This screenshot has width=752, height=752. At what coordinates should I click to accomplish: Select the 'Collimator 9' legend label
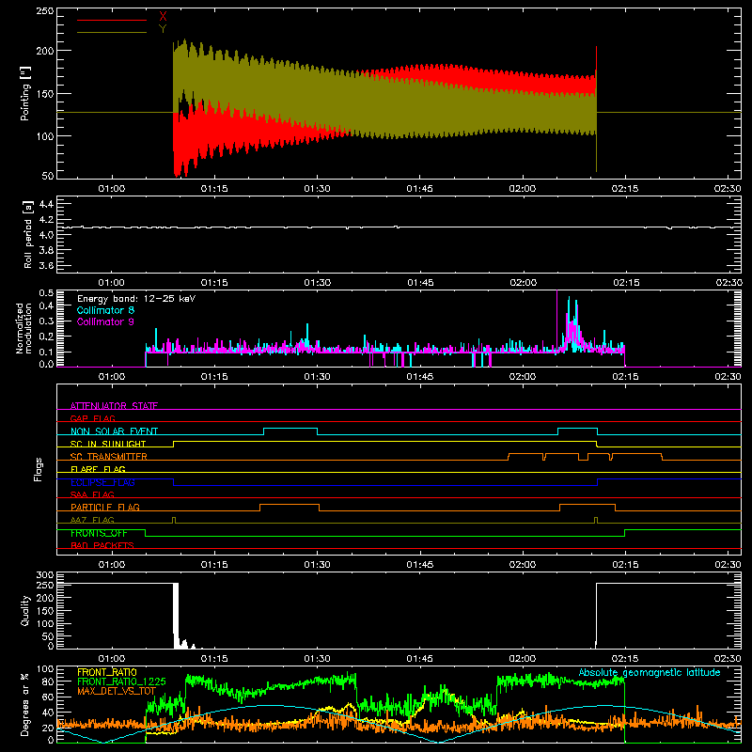pyautogui.click(x=105, y=321)
